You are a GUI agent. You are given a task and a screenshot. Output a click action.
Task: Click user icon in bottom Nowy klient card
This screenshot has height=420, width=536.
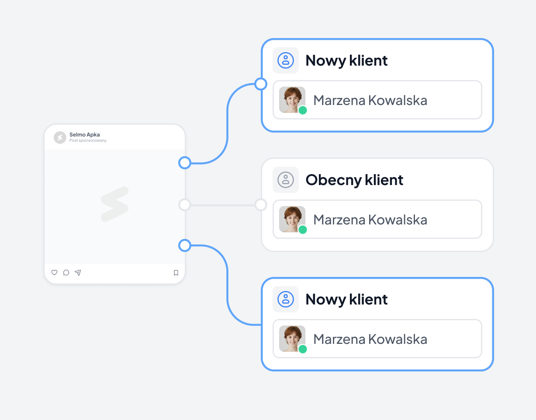click(x=286, y=299)
